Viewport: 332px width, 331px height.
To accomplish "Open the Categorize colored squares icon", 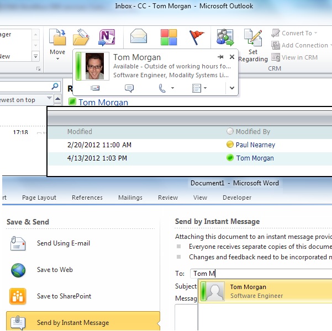I will [x=168, y=38].
